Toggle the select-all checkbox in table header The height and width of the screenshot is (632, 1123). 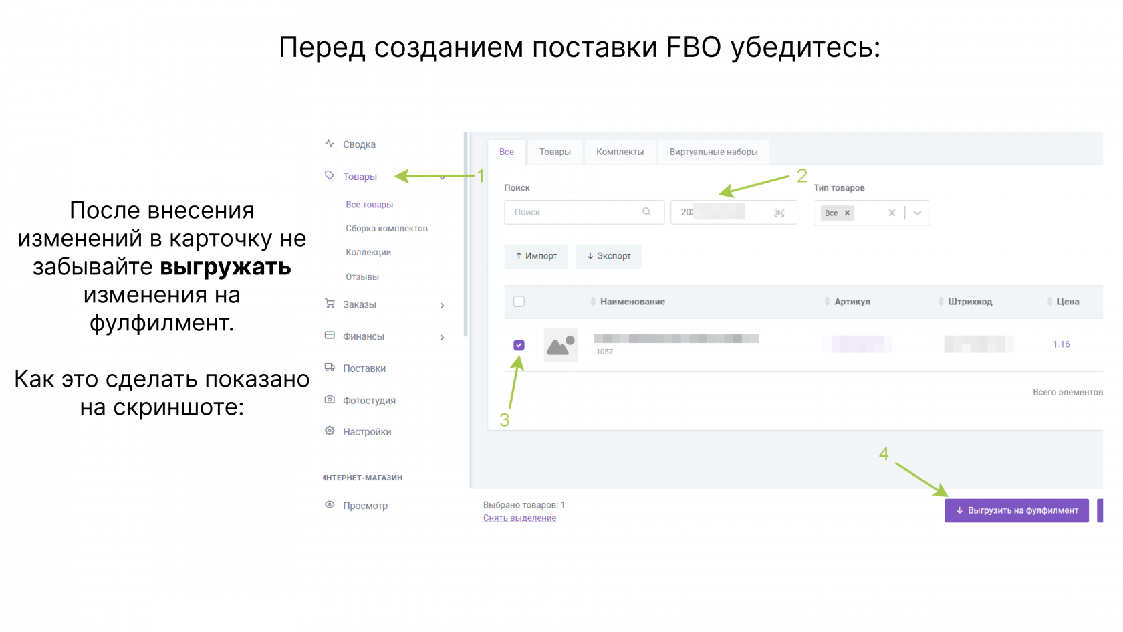pyautogui.click(x=519, y=302)
